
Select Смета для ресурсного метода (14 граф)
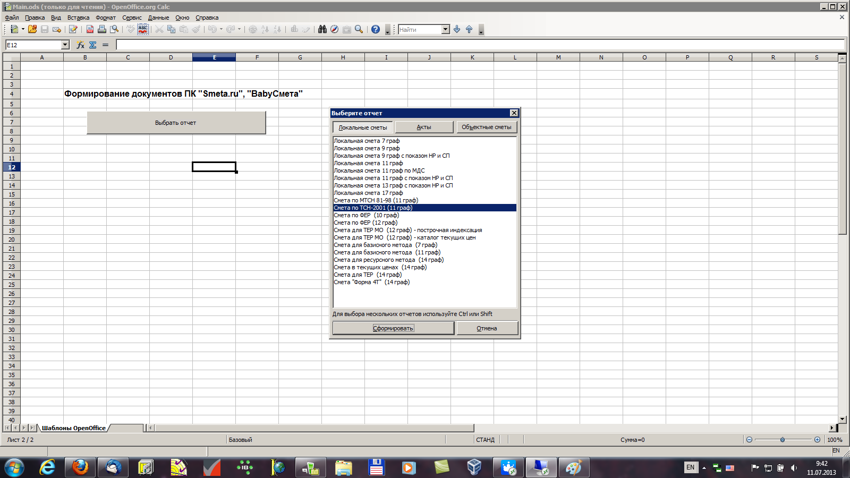coord(424,260)
